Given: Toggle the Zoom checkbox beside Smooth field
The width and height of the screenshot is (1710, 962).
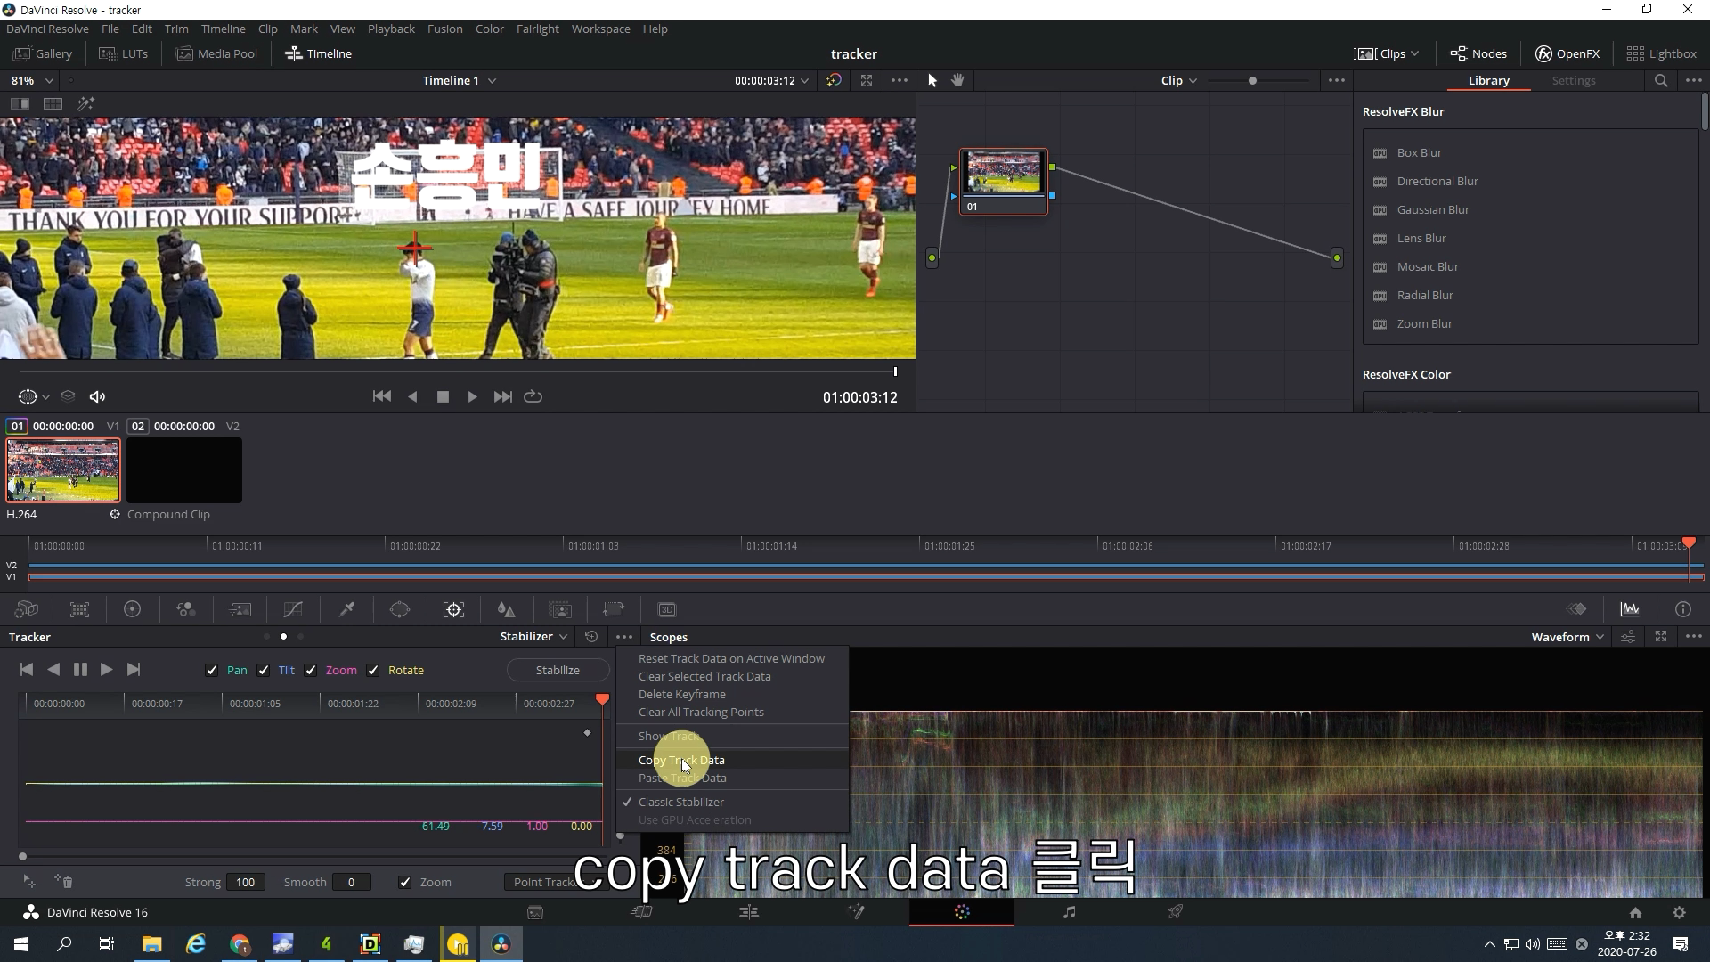Looking at the screenshot, I should [405, 882].
